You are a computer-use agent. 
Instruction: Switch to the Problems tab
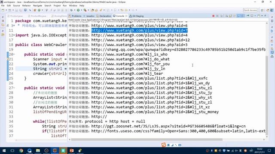75,16
